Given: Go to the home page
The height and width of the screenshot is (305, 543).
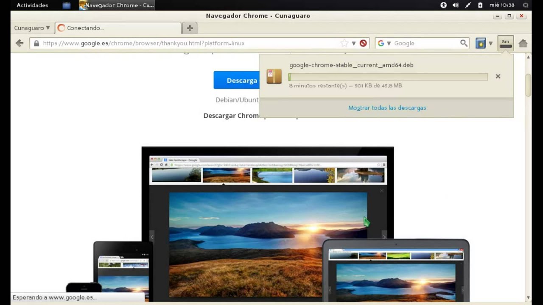Looking at the screenshot, I should coord(523,43).
